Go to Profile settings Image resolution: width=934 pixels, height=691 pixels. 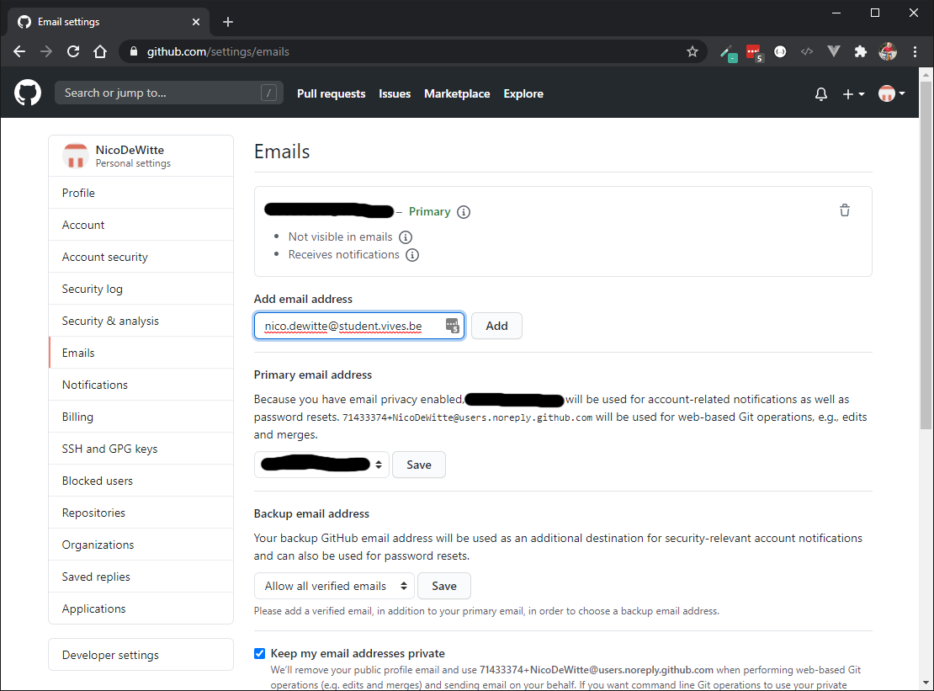141,193
